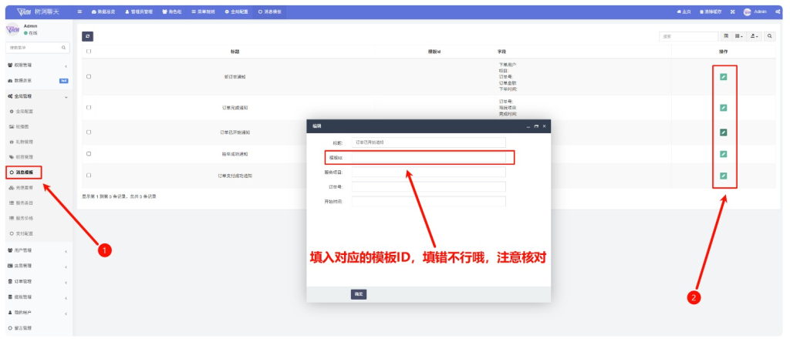Check the 新订单通知 row checkbox

pyautogui.click(x=89, y=76)
